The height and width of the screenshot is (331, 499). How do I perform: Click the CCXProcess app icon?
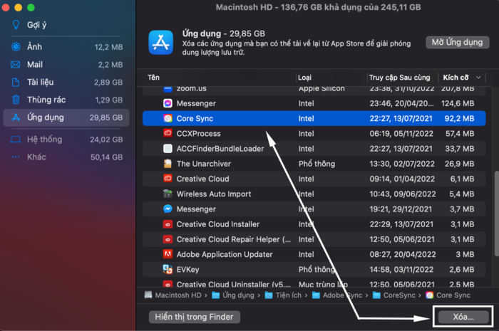click(x=168, y=133)
